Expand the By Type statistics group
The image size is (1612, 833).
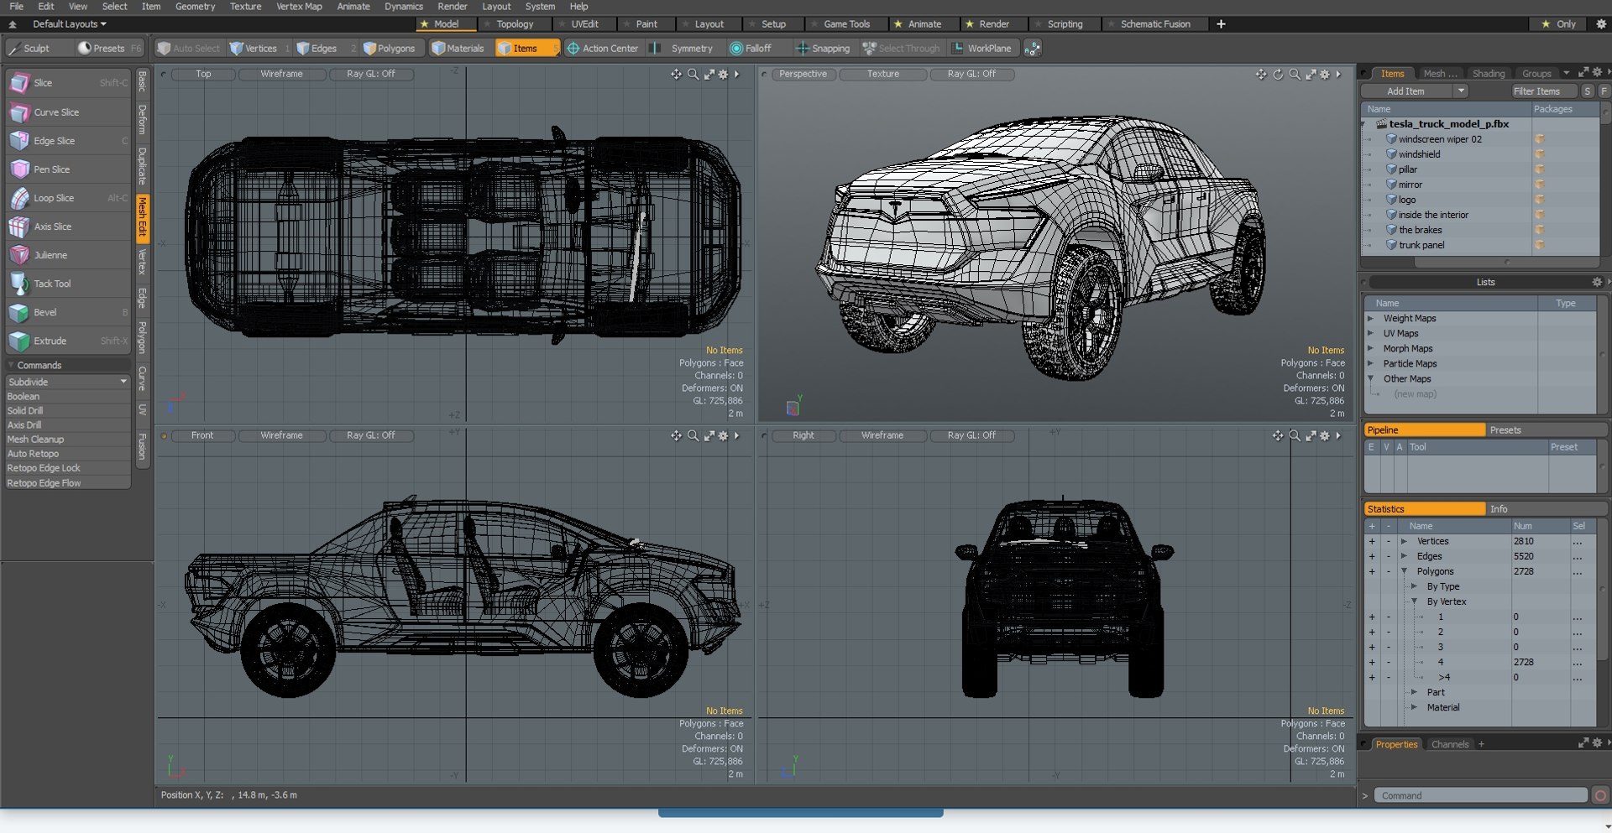point(1414,586)
